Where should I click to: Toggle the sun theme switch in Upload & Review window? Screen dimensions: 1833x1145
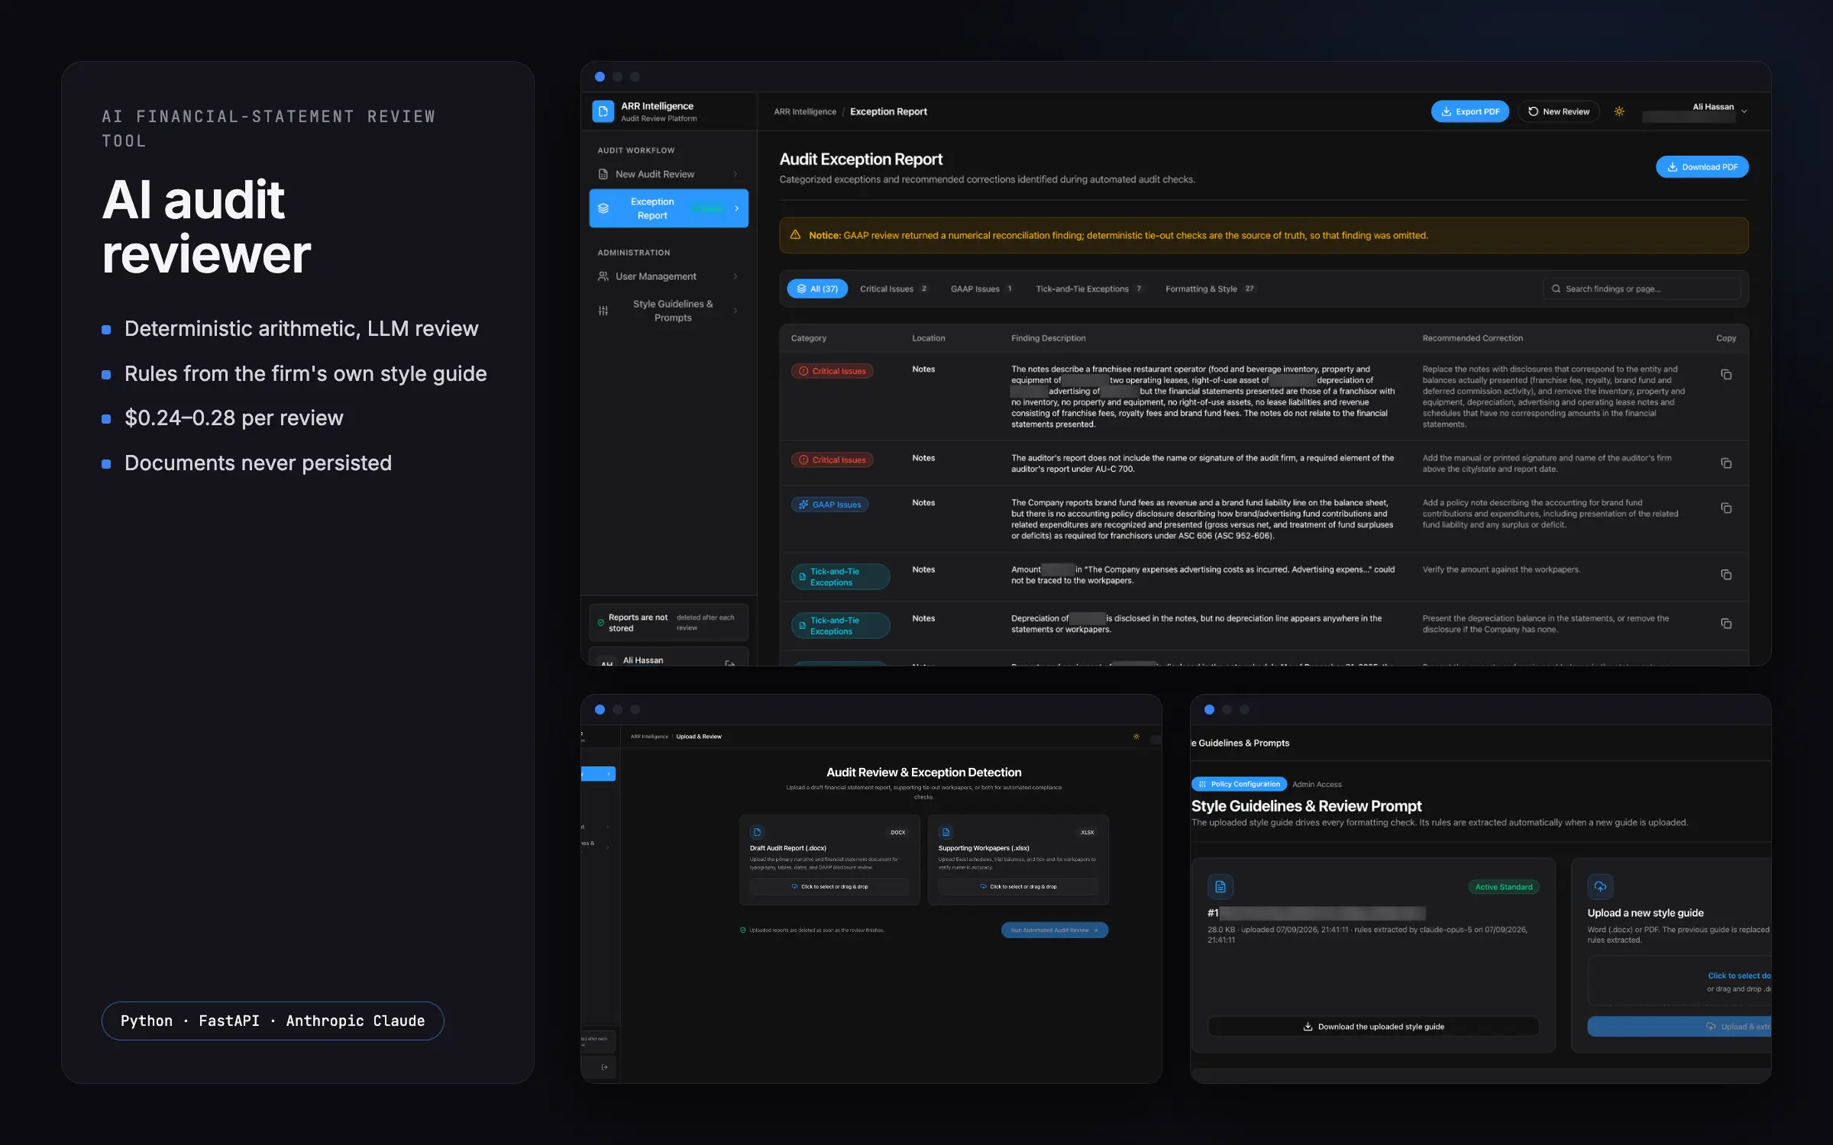point(1136,737)
